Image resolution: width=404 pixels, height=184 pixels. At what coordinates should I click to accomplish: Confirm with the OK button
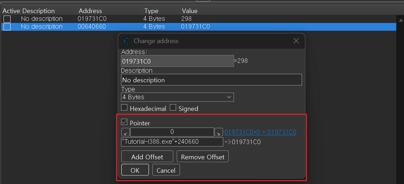(x=135, y=170)
